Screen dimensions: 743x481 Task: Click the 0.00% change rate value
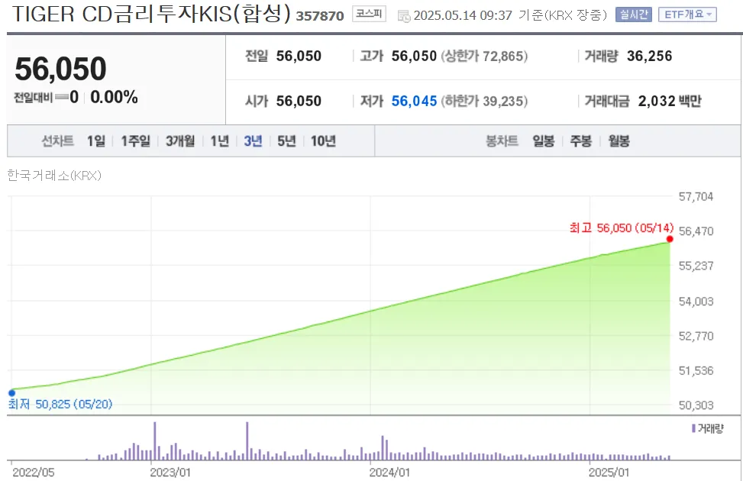point(115,97)
